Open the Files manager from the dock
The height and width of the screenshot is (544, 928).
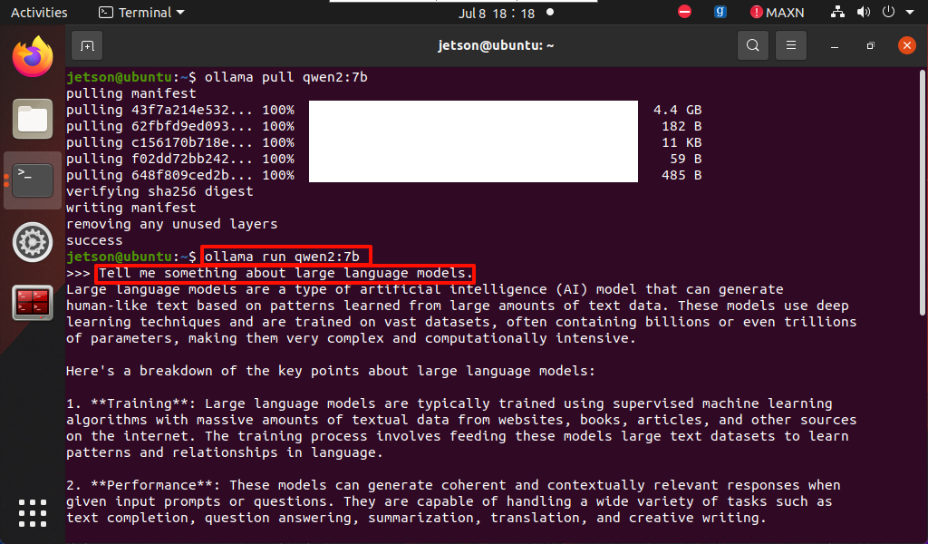click(33, 119)
